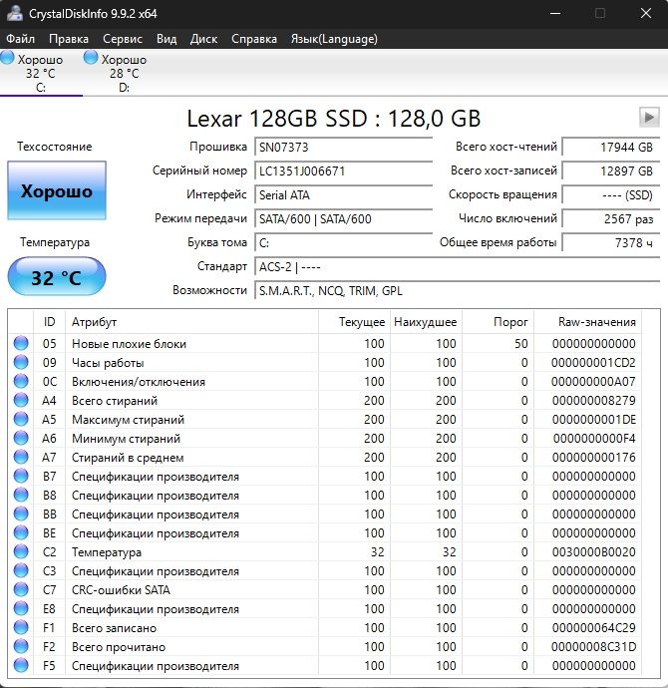The image size is (668, 688).
Task: Open the Справка menu
Action: pos(254,39)
